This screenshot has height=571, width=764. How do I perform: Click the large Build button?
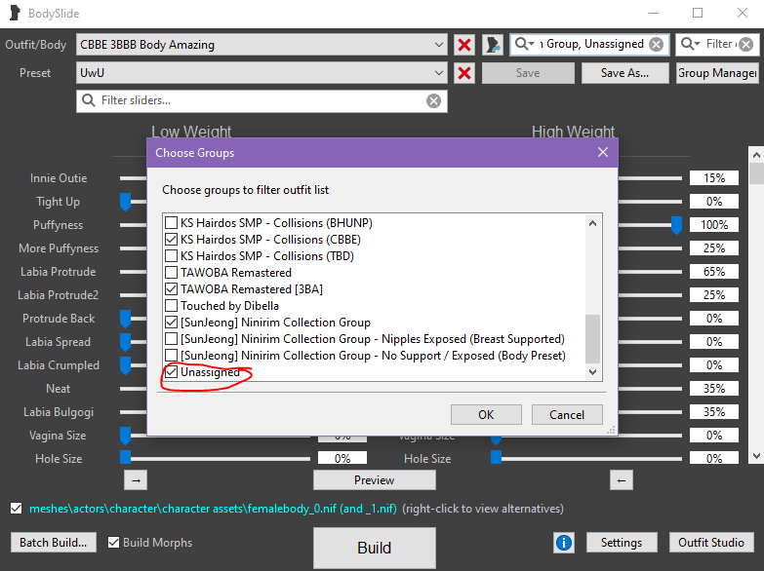pyautogui.click(x=375, y=549)
